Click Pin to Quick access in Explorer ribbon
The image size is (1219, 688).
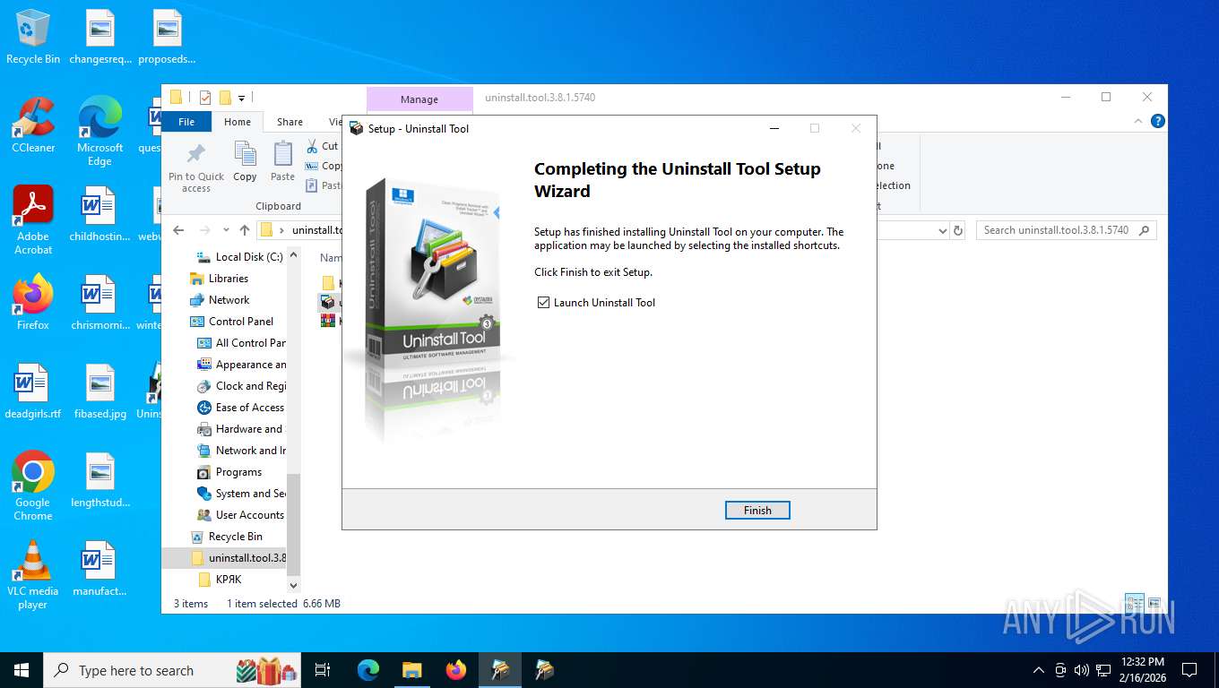click(x=196, y=168)
